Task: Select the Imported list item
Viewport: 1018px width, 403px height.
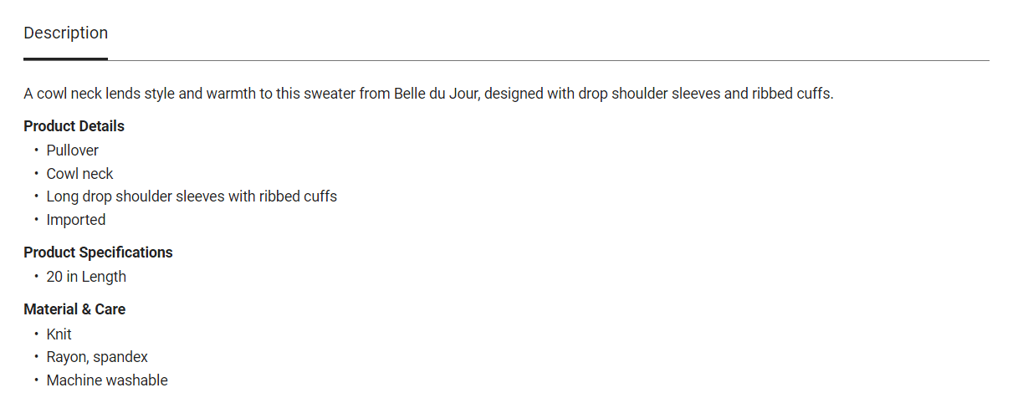Action: point(76,220)
